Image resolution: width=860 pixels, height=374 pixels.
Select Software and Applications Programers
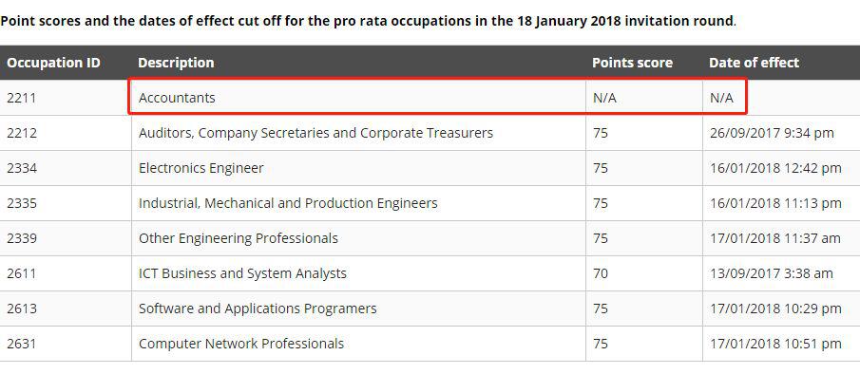tap(258, 309)
